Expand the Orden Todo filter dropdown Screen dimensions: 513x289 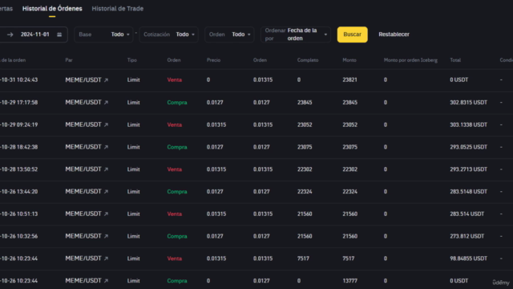(229, 35)
